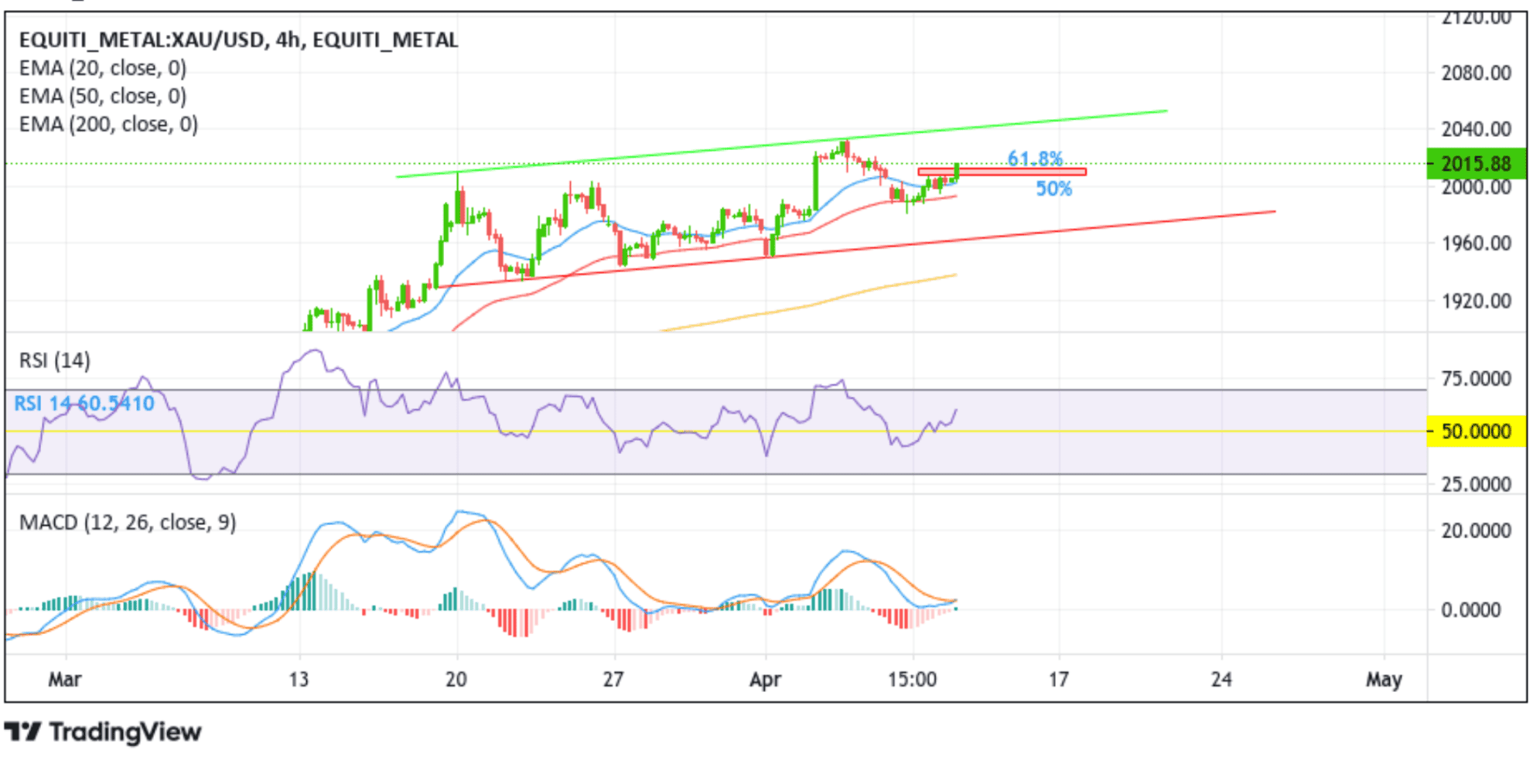Click the 25.0000 RSI axis label
This screenshot has width=1533, height=764.
point(1476,484)
